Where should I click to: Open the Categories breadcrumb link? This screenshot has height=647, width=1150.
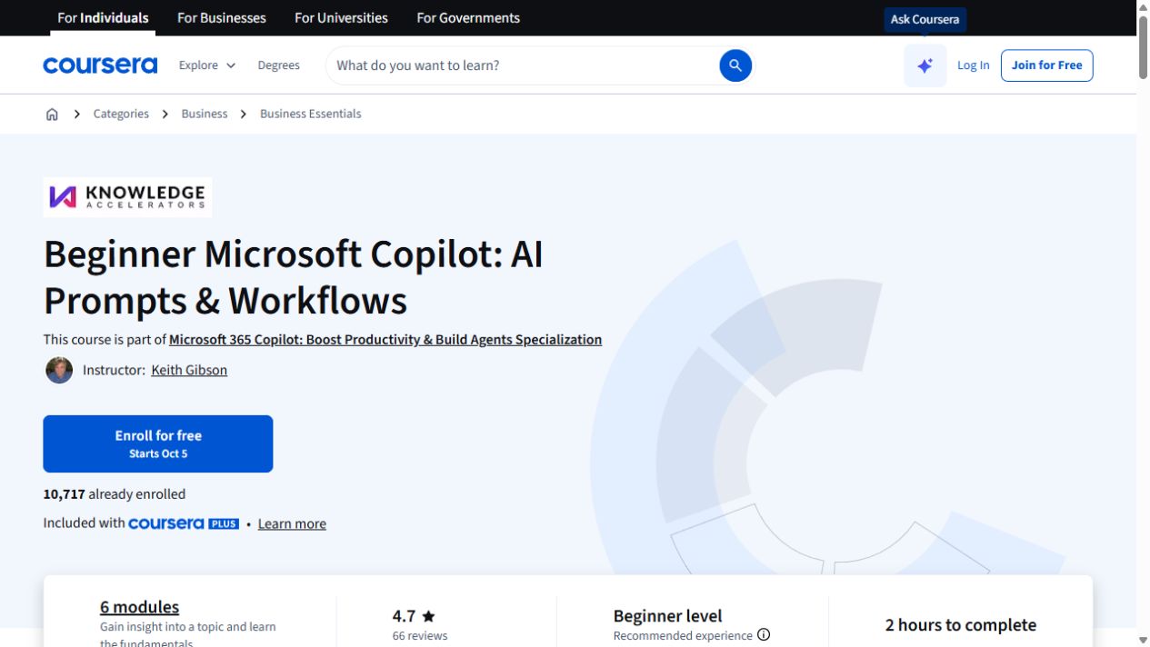(121, 114)
